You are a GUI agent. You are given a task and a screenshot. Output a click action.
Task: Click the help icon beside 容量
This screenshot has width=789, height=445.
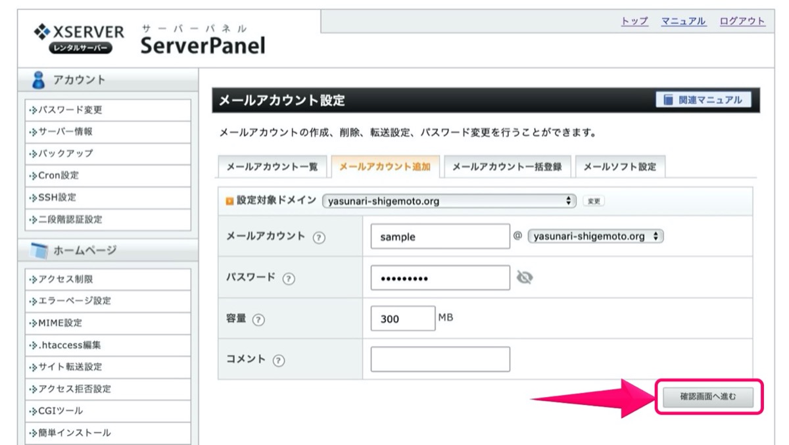(x=258, y=320)
